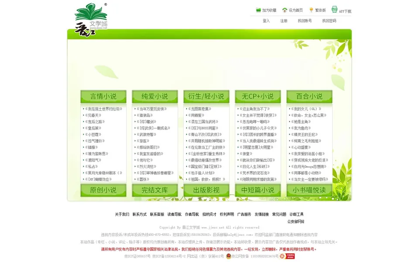Click the red credibility badge in footer
The width and height of the screenshot is (419, 262).
[287, 256]
